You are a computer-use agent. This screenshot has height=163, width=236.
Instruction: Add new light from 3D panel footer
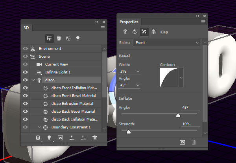pos(49,137)
